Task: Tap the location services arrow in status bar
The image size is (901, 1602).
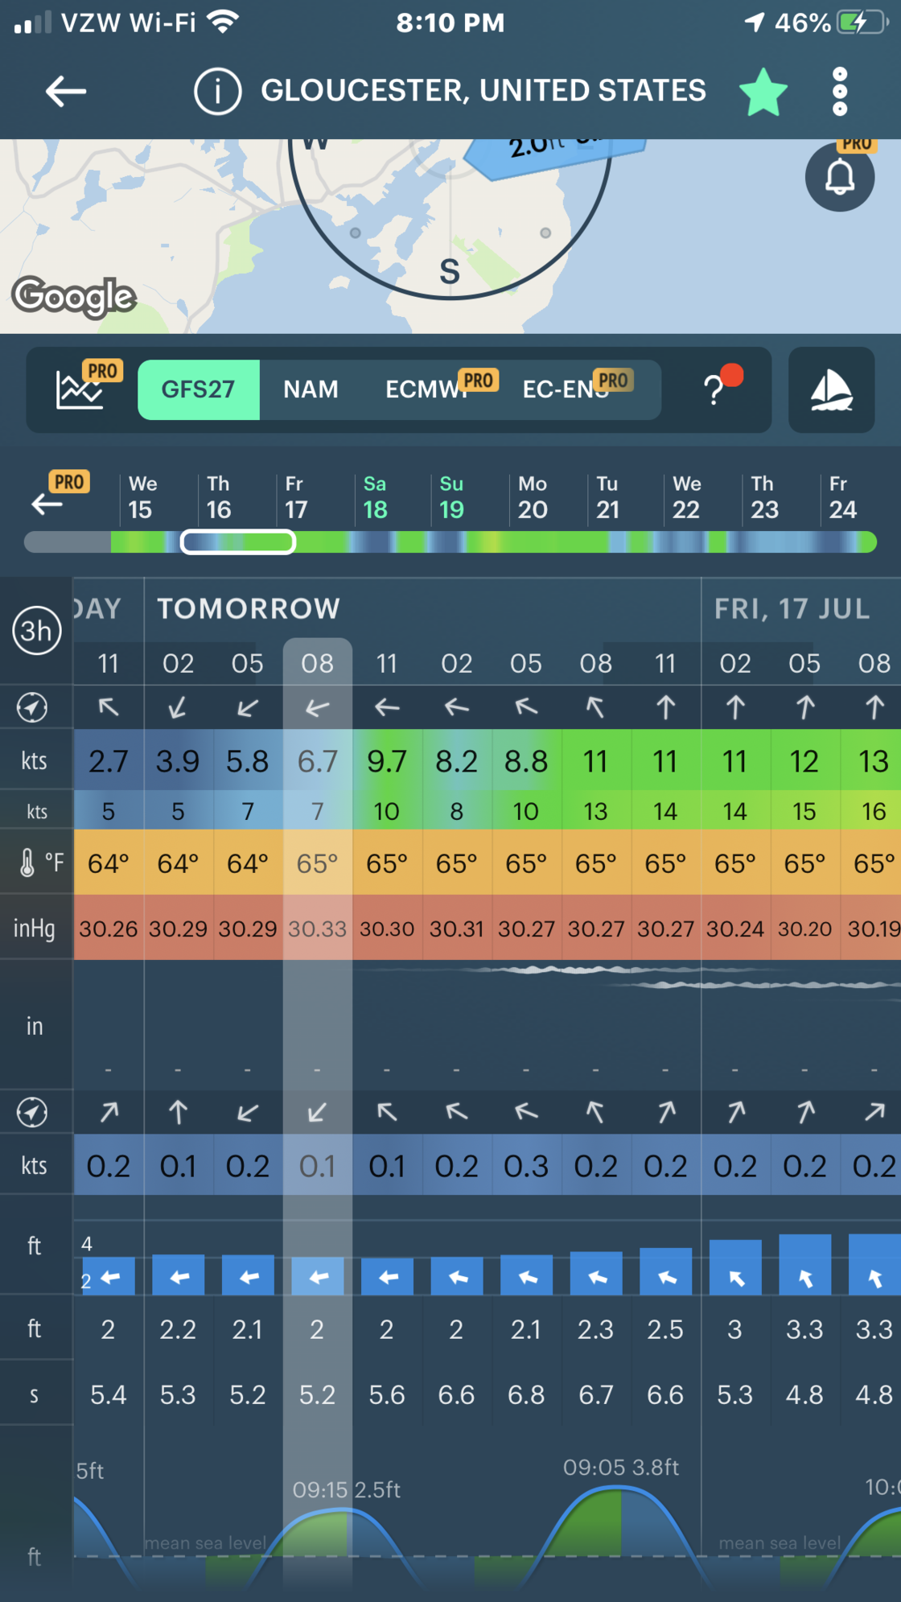Action: (755, 22)
